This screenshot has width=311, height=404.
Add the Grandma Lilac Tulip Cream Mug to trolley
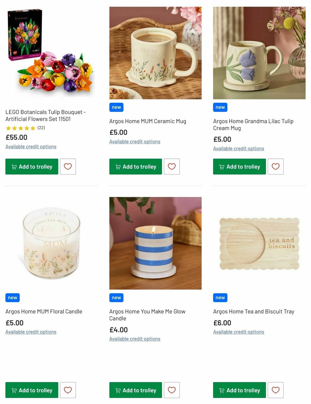(x=239, y=166)
